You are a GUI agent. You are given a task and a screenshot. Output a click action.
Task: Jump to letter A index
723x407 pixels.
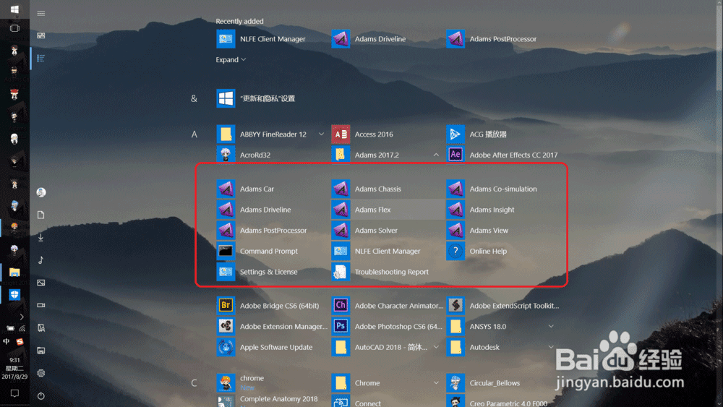(194, 134)
